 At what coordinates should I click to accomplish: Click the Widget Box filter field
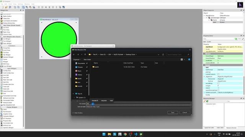pyautogui.click(x=12, y=13)
